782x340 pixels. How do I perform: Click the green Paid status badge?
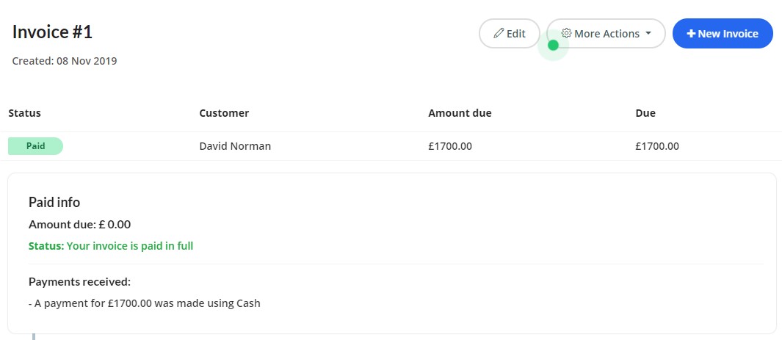tap(35, 146)
